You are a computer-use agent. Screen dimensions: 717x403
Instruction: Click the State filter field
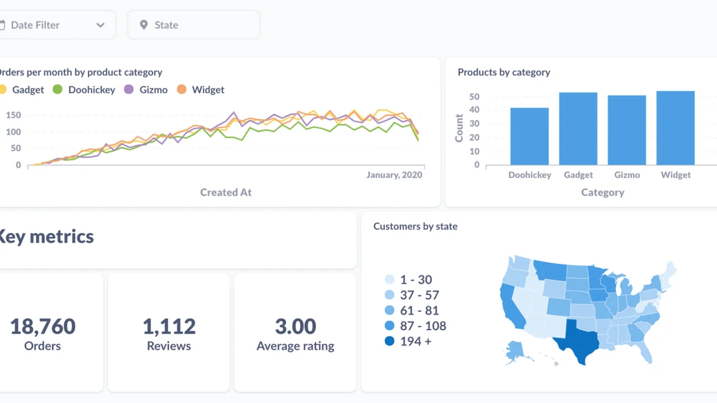(194, 25)
